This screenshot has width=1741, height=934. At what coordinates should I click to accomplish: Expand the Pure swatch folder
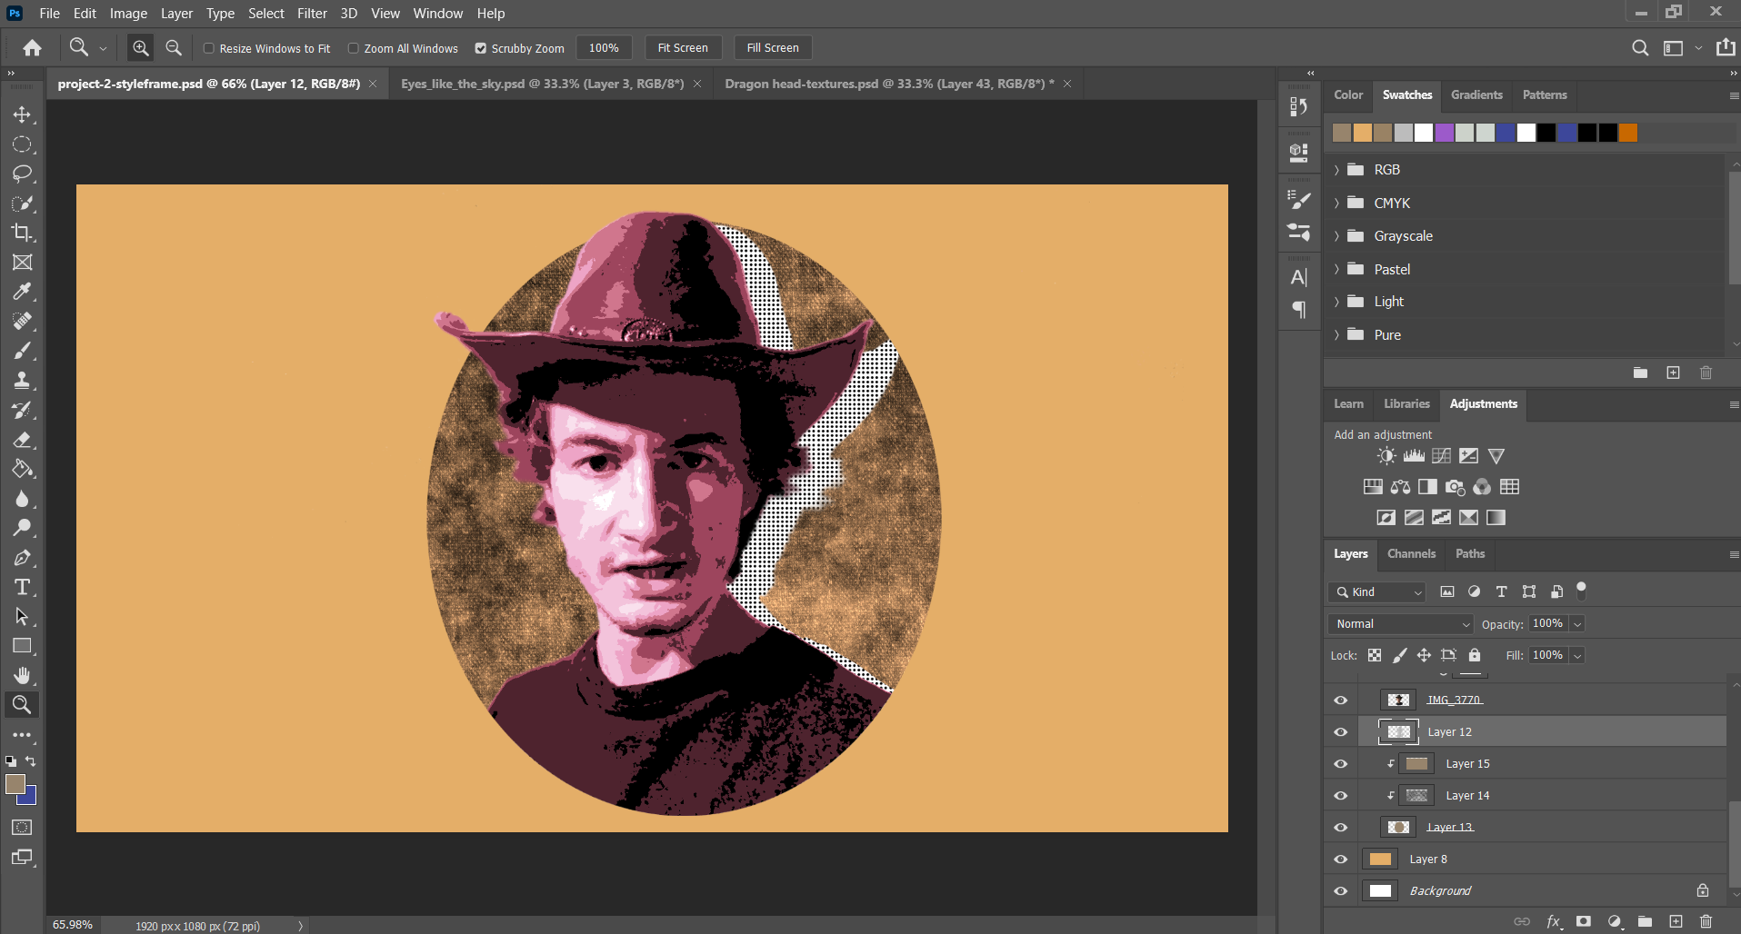[1336, 334]
